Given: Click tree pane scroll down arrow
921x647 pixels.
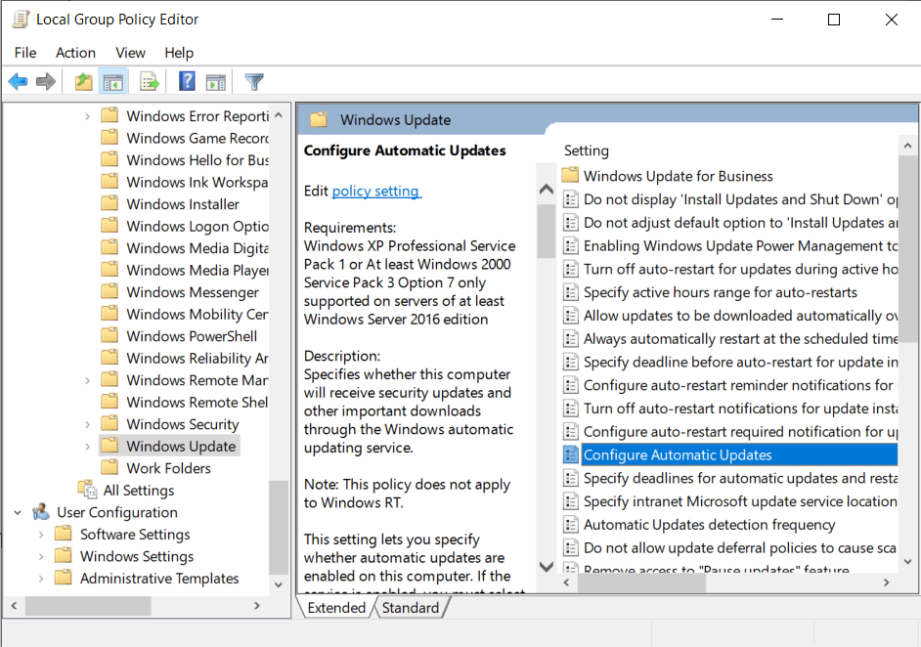Looking at the screenshot, I should [279, 584].
